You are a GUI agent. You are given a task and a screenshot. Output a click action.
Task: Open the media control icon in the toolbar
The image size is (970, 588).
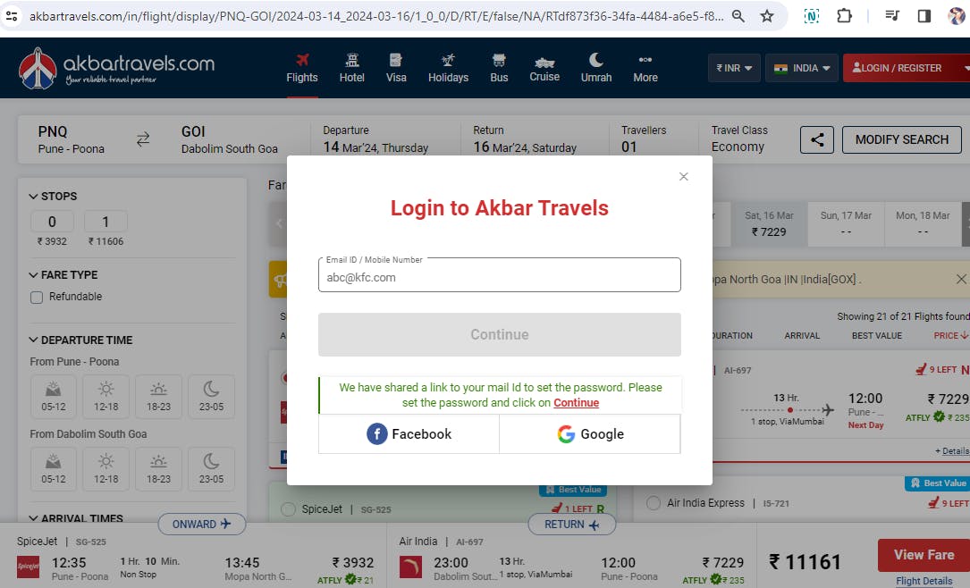click(892, 16)
